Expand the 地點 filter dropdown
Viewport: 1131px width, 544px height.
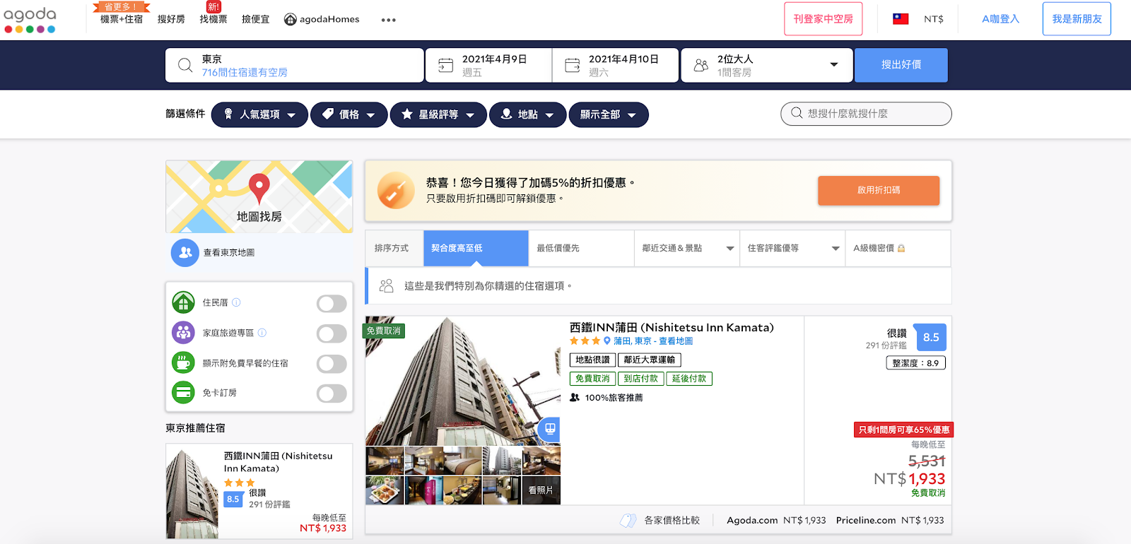pos(527,114)
